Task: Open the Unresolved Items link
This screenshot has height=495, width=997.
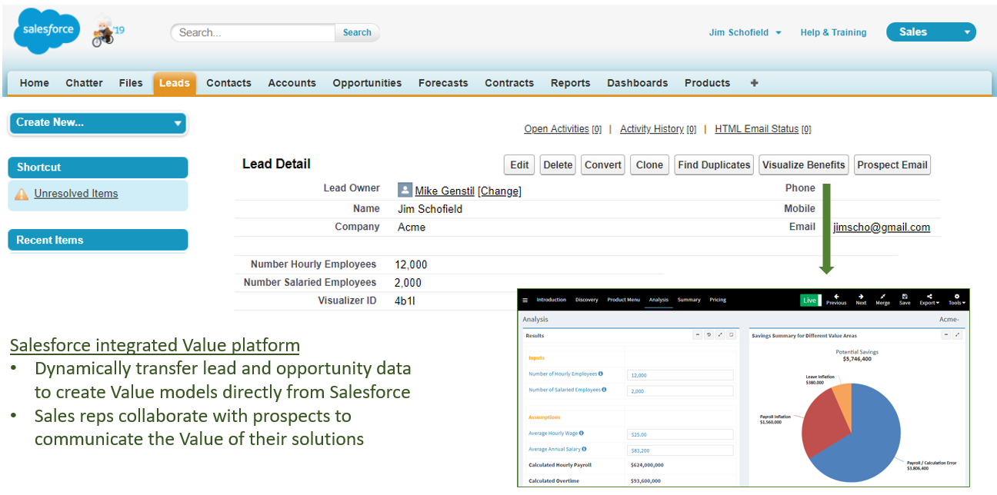Action: pos(76,194)
